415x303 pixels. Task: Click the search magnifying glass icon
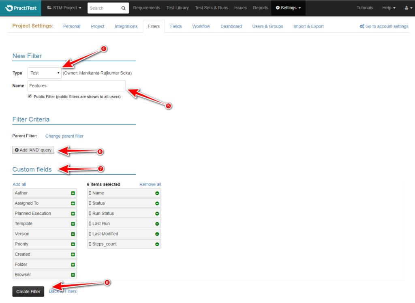point(124,8)
